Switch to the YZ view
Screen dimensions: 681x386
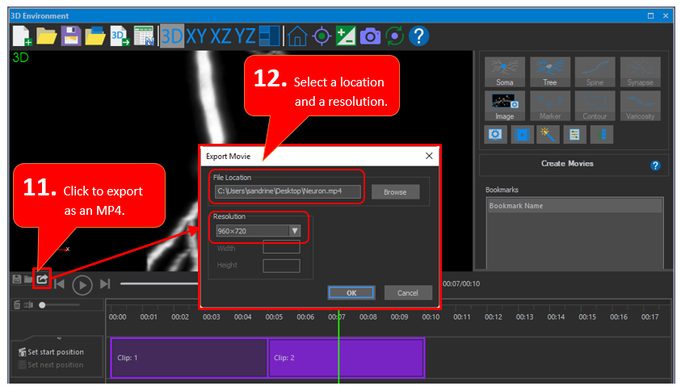245,36
